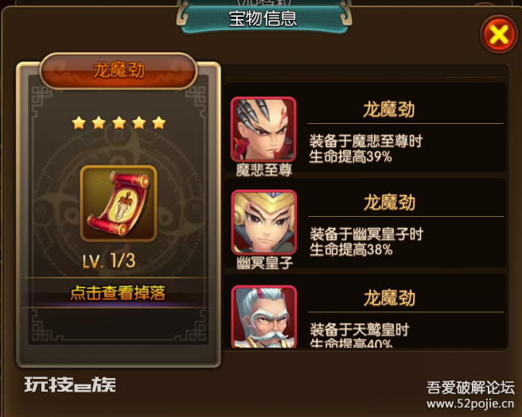The image size is (522, 417).
Task: Open the 宝物信息 header tab
Action: [x=263, y=18]
